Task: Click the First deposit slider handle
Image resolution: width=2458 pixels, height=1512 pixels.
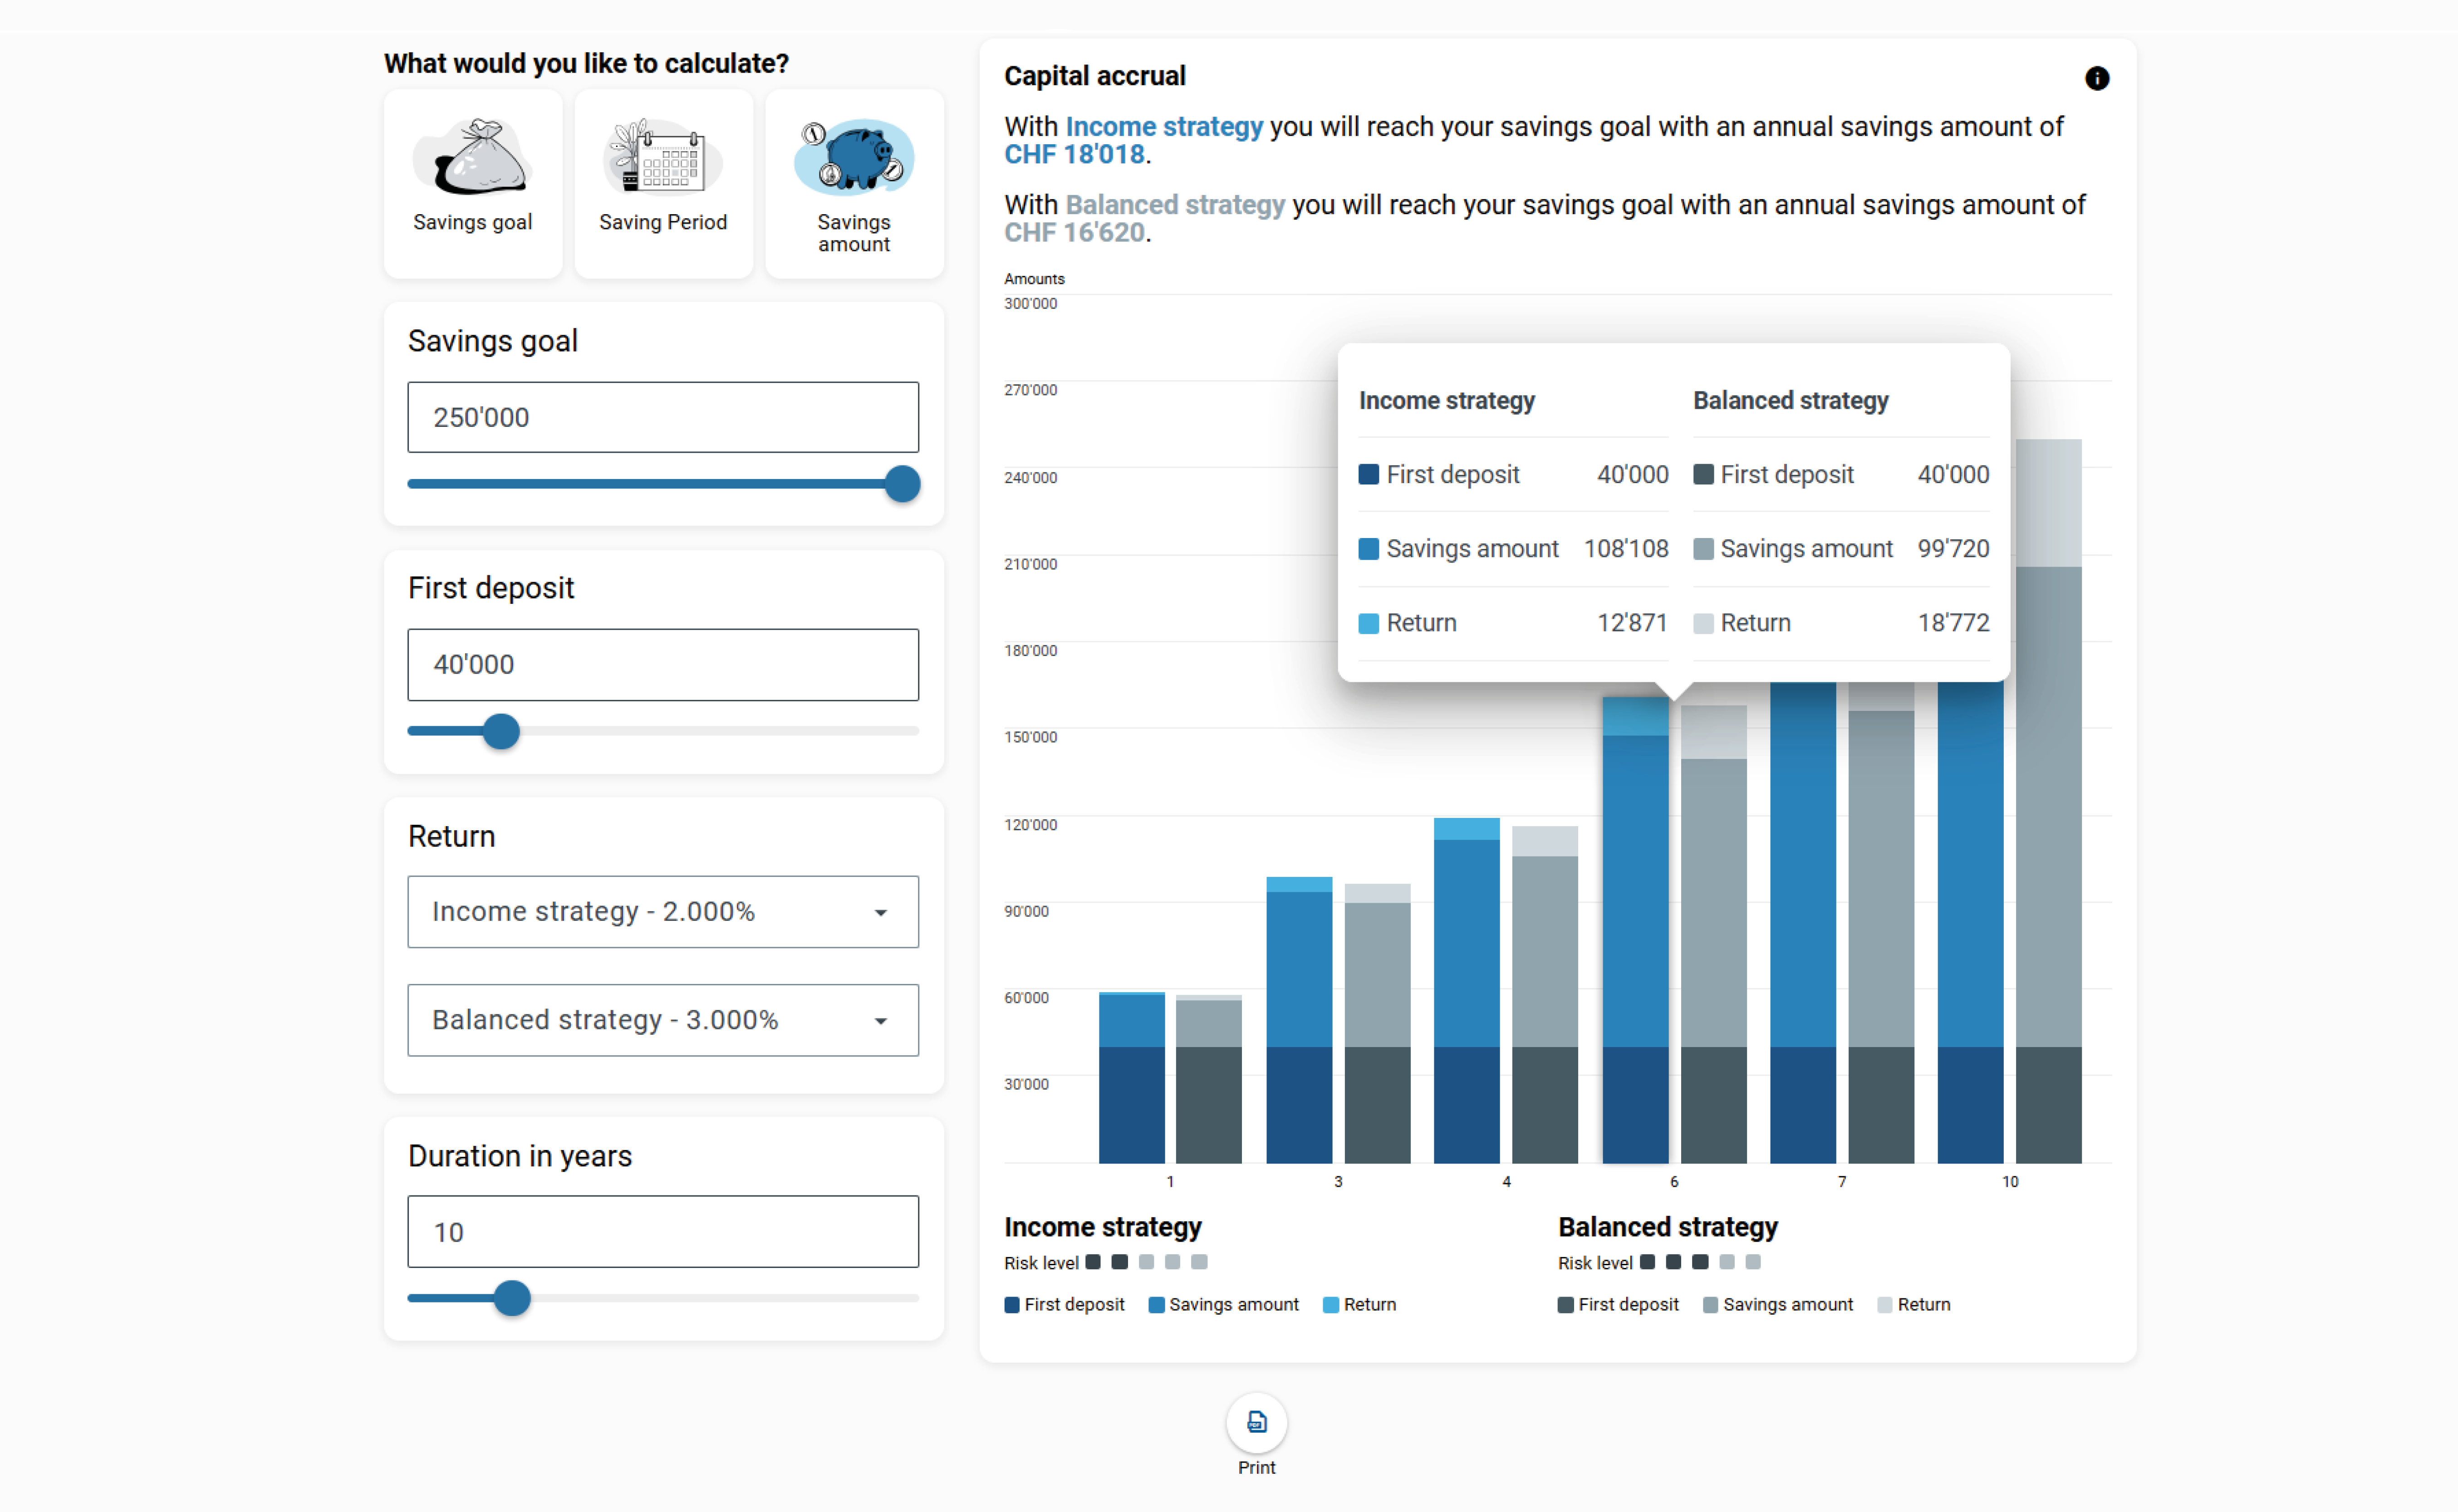Action: pos(501,731)
